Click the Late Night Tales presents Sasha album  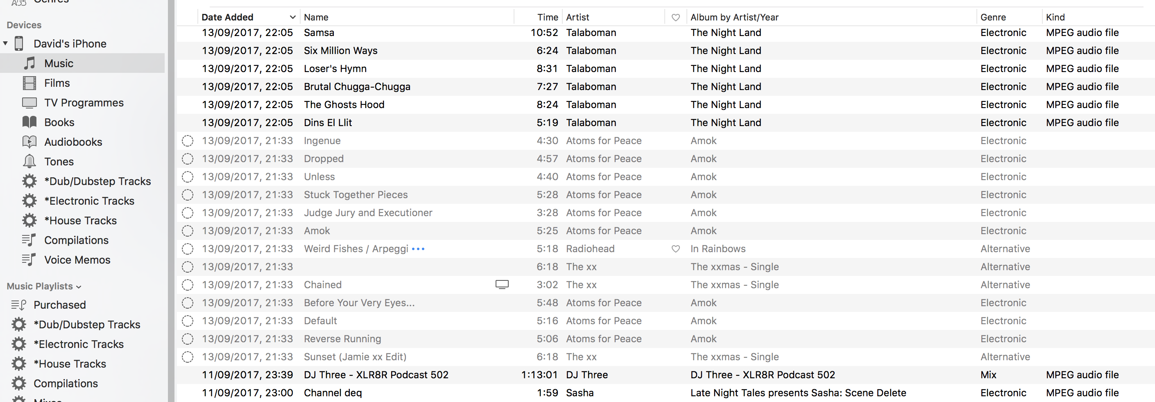coord(798,393)
